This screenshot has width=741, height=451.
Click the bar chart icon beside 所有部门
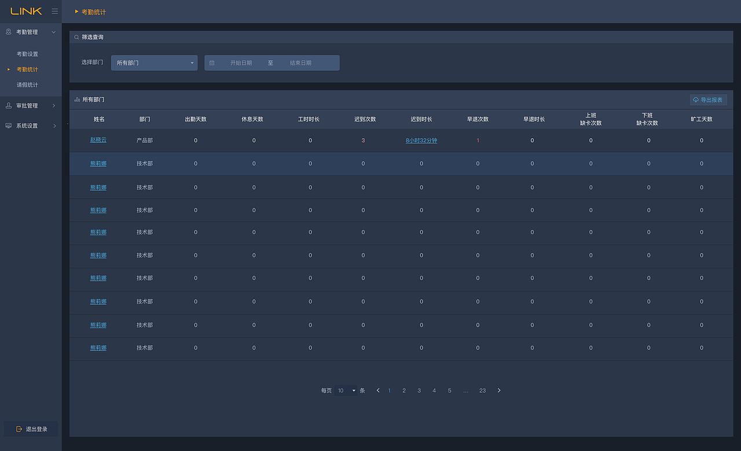pos(77,99)
